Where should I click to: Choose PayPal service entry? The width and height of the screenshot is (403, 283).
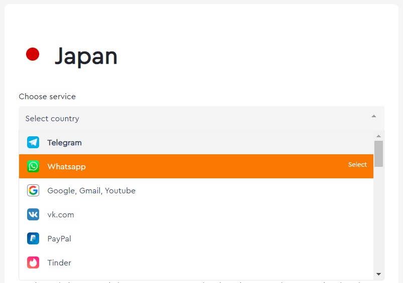[x=196, y=238]
